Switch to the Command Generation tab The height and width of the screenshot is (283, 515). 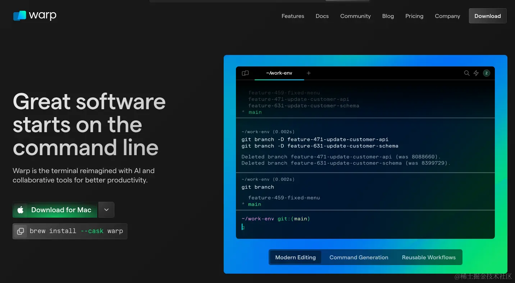pyautogui.click(x=359, y=257)
